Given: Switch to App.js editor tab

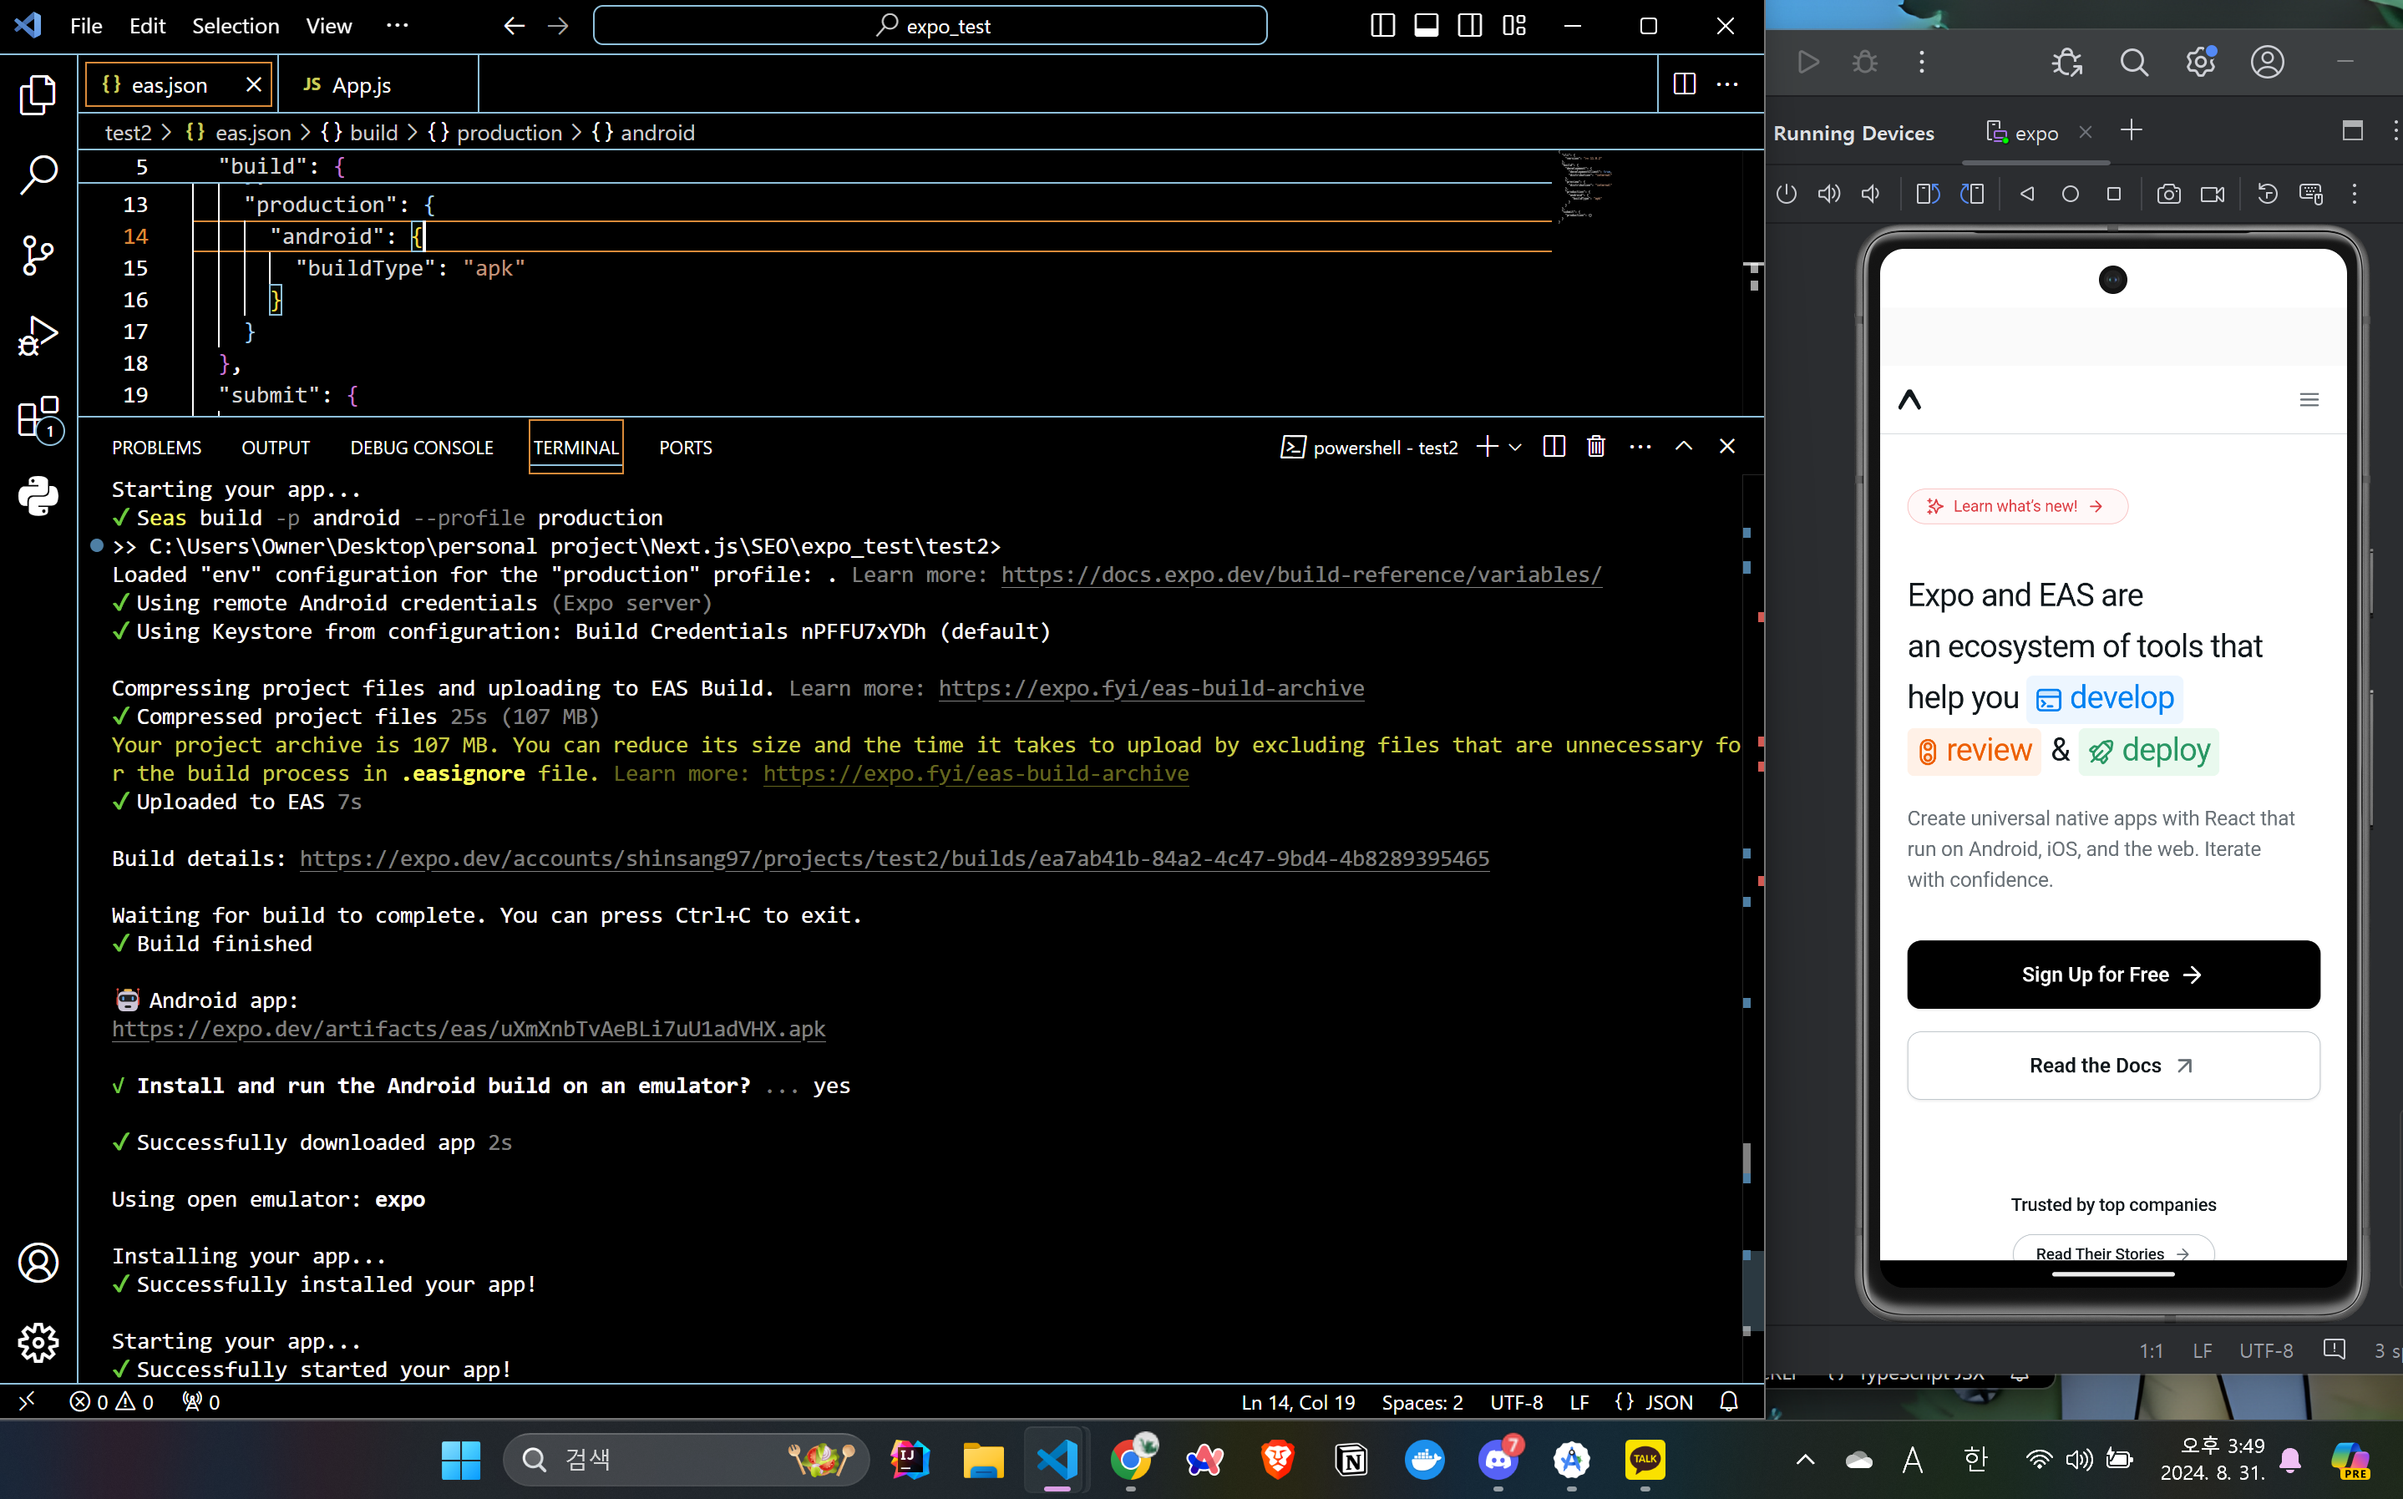Looking at the screenshot, I should click(360, 85).
